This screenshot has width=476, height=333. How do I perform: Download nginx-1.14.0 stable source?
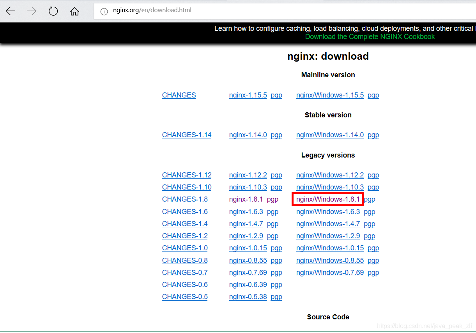248,135
